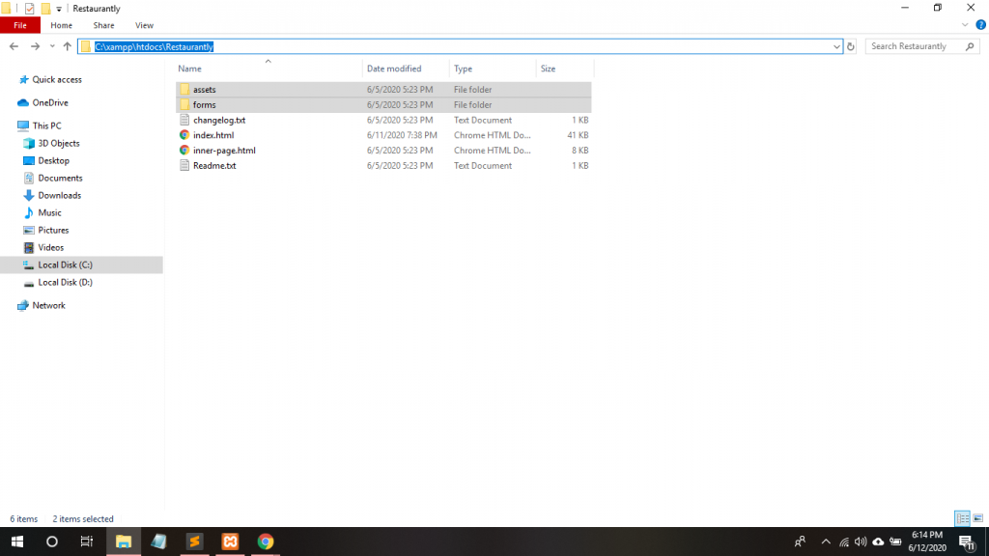
Task: Open the recent locations dropdown arrow
Action: click(x=51, y=46)
